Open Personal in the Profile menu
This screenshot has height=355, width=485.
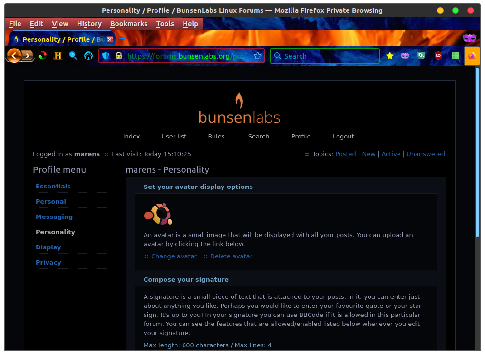click(x=51, y=201)
